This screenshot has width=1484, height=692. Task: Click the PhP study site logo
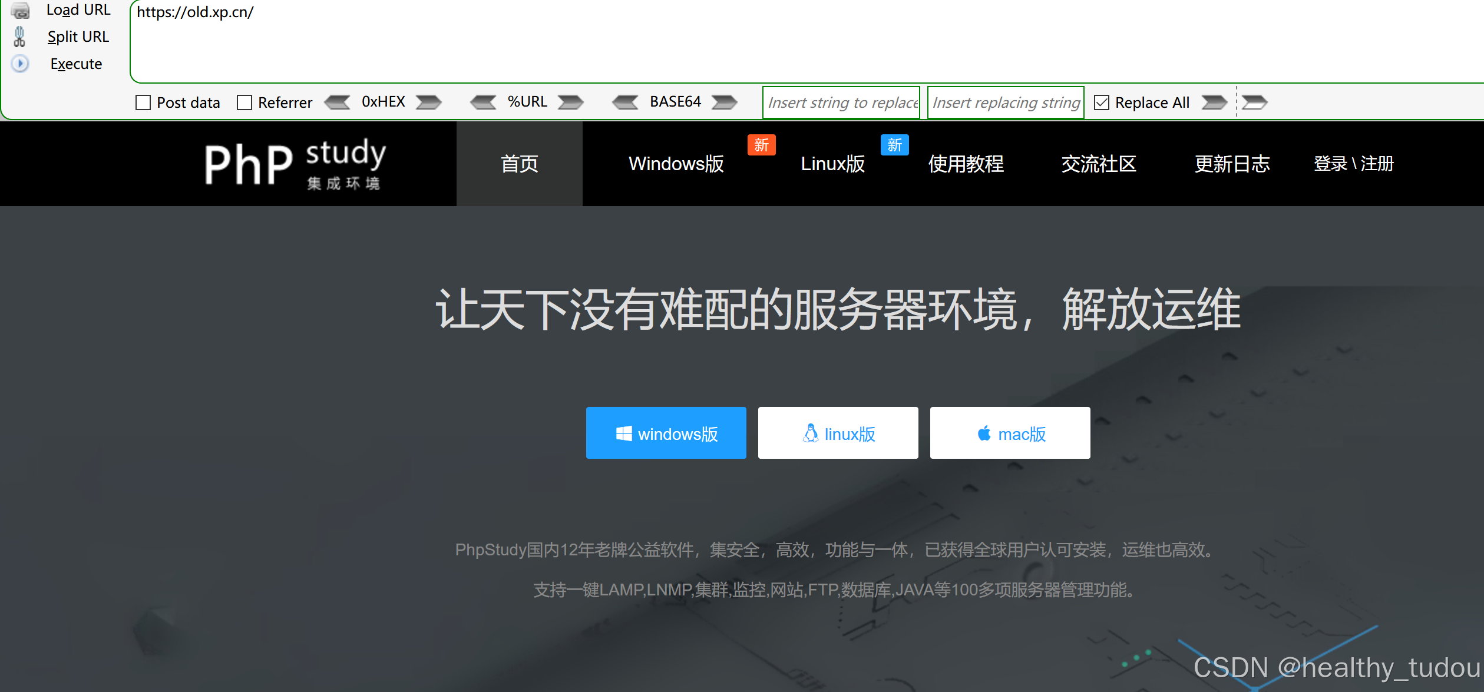tap(295, 164)
